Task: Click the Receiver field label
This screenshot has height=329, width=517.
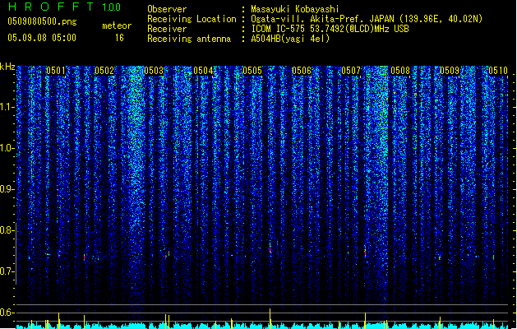Action: [x=167, y=29]
